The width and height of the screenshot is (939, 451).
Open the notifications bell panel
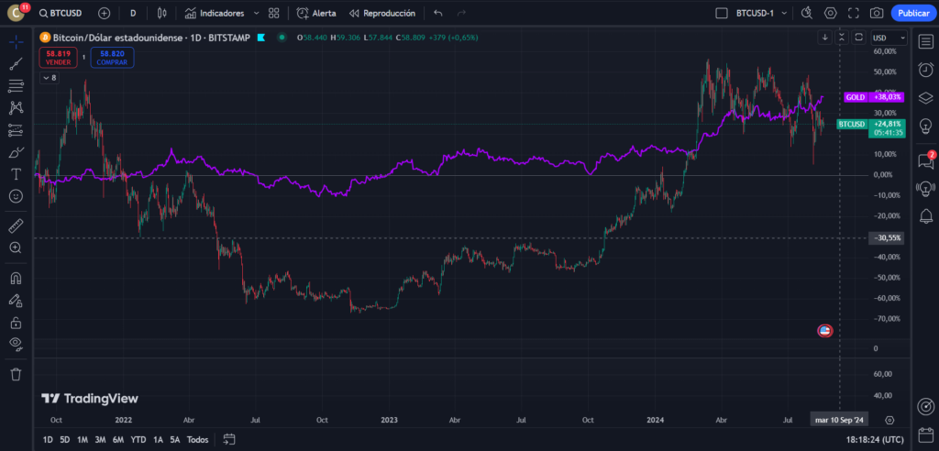point(925,216)
